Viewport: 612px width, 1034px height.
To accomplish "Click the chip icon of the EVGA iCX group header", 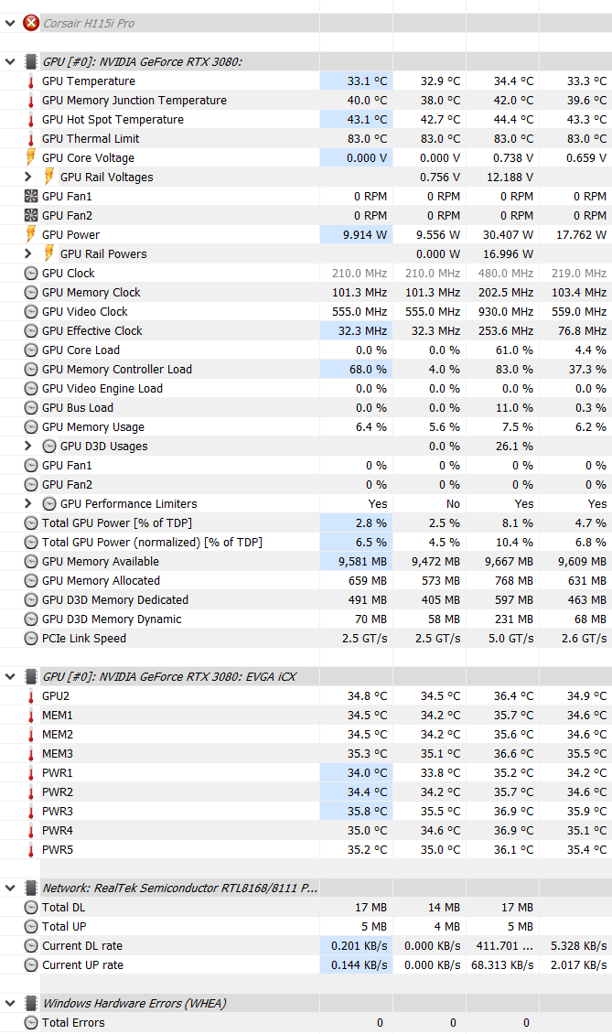I will 31,676.
